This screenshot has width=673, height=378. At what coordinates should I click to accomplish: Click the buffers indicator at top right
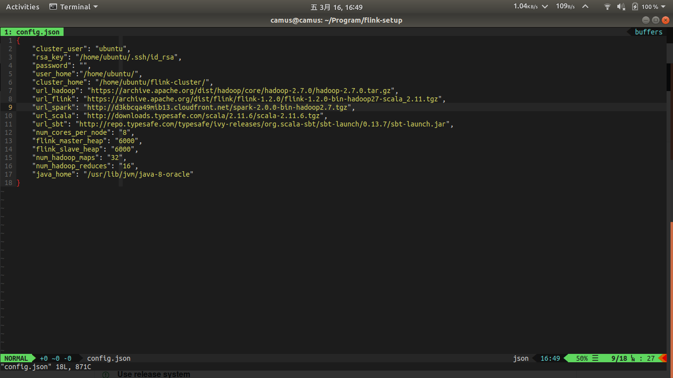click(x=648, y=31)
